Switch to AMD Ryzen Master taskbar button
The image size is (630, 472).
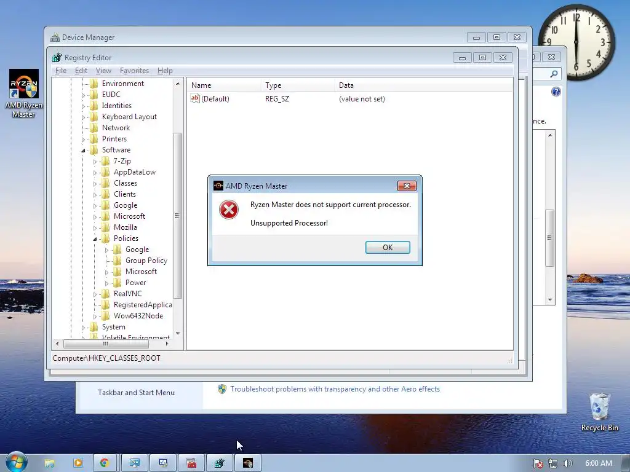point(248,463)
